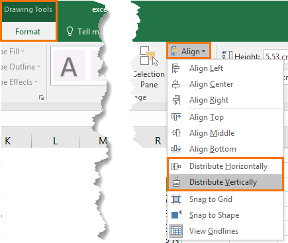Collapse the Align dropdown menu
The image size is (288, 243).
pyautogui.click(x=188, y=51)
